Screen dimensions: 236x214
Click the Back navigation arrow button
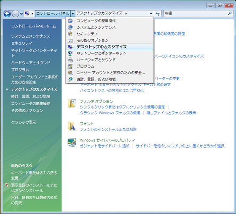7,14
